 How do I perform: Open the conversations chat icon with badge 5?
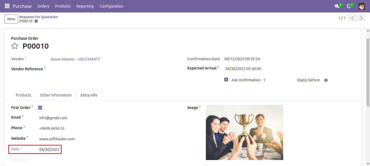pyautogui.click(x=337, y=6)
